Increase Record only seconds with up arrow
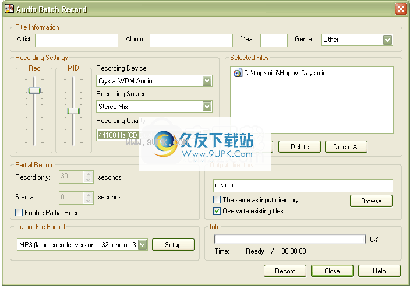Viewport: 410px width, 288px height. click(x=89, y=174)
